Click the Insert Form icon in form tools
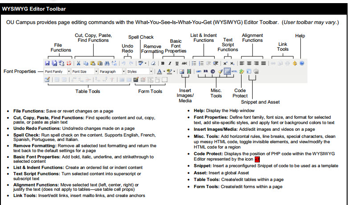 136,80
